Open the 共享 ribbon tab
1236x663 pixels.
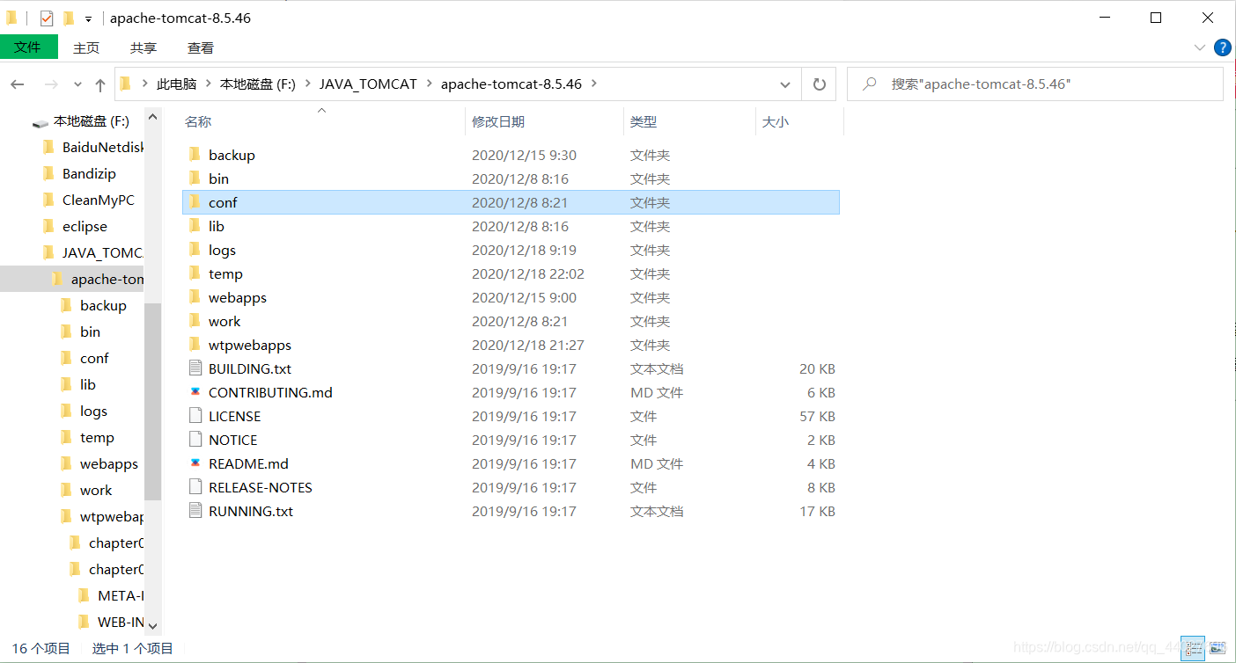pos(143,48)
